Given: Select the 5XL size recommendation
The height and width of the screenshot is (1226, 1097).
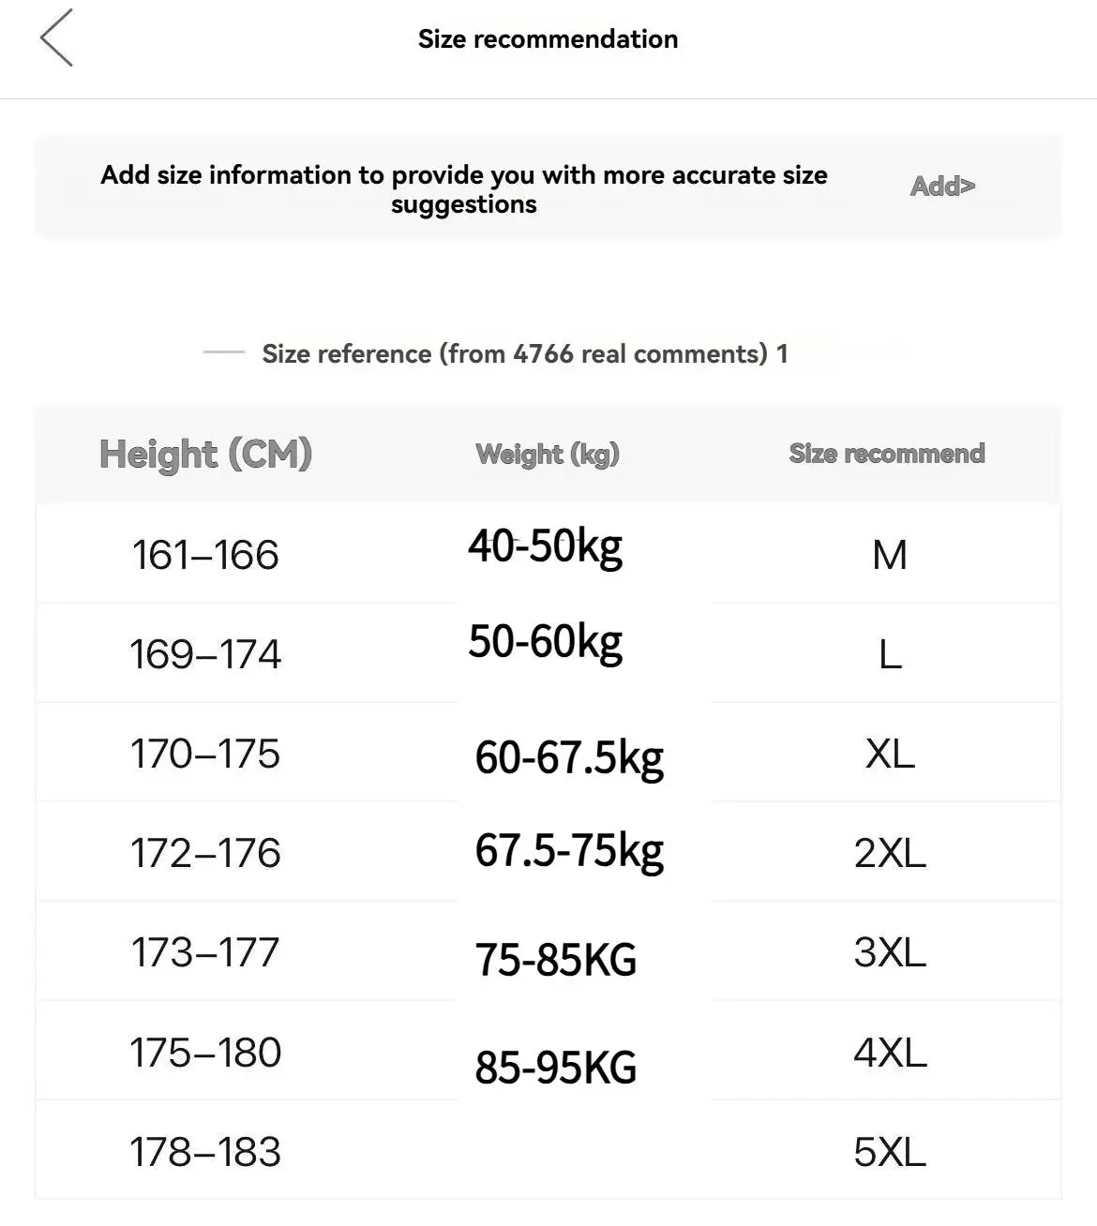Looking at the screenshot, I should 889,1152.
